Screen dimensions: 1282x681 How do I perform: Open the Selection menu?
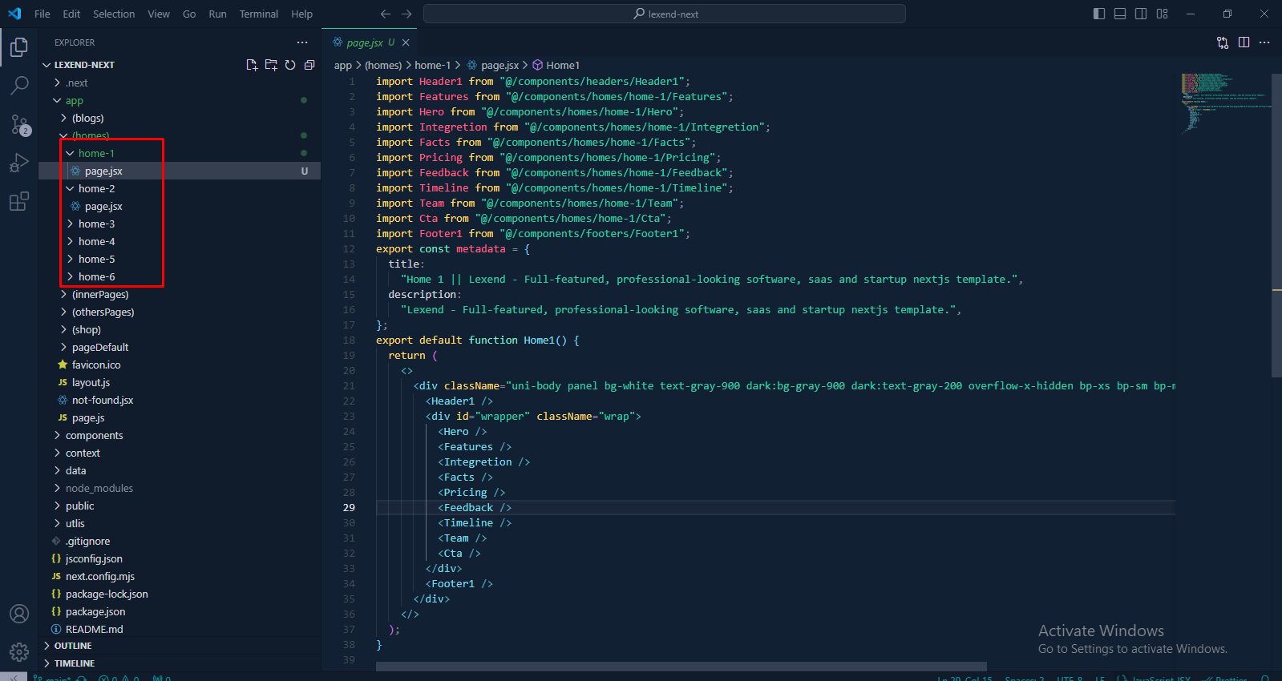tap(114, 14)
